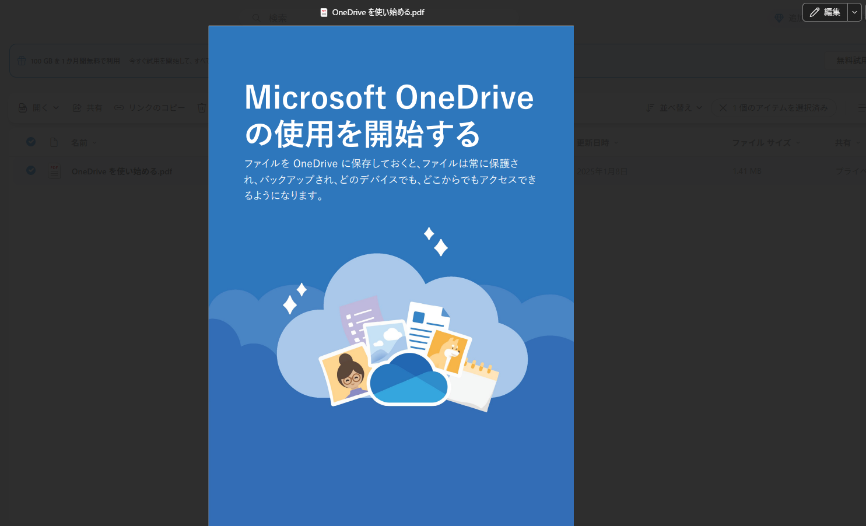Open the 更新日時 column header menu
This screenshot has height=526, width=866.
point(598,143)
